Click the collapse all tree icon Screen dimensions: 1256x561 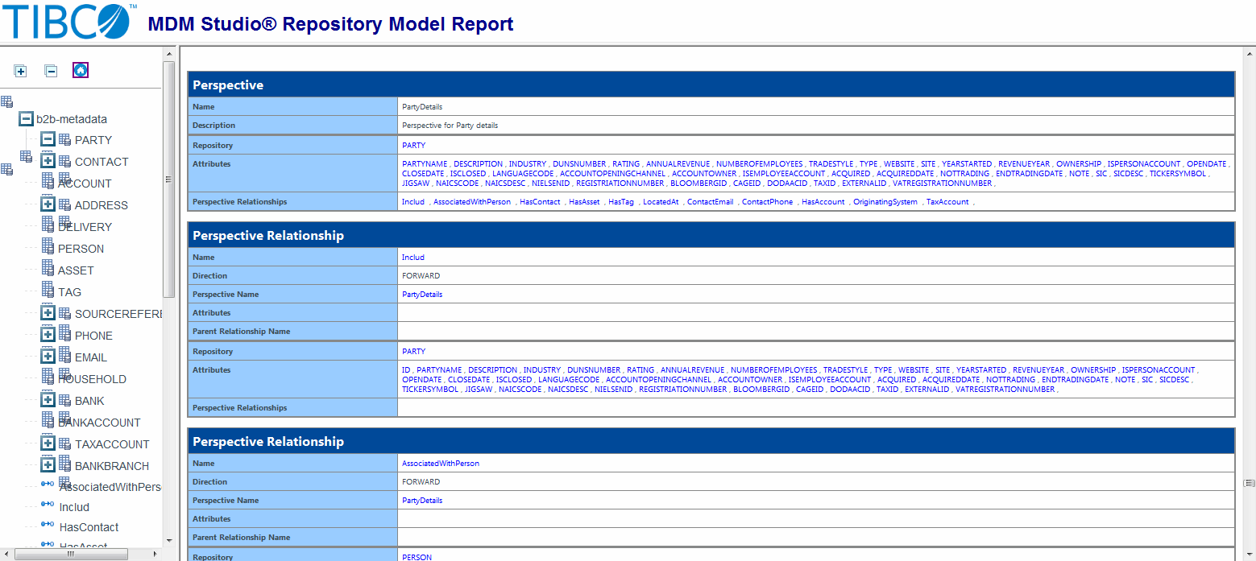[x=51, y=71]
